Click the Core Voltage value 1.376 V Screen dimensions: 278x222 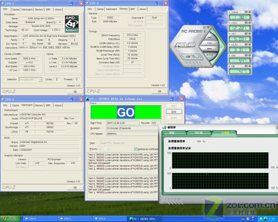point(56,30)
